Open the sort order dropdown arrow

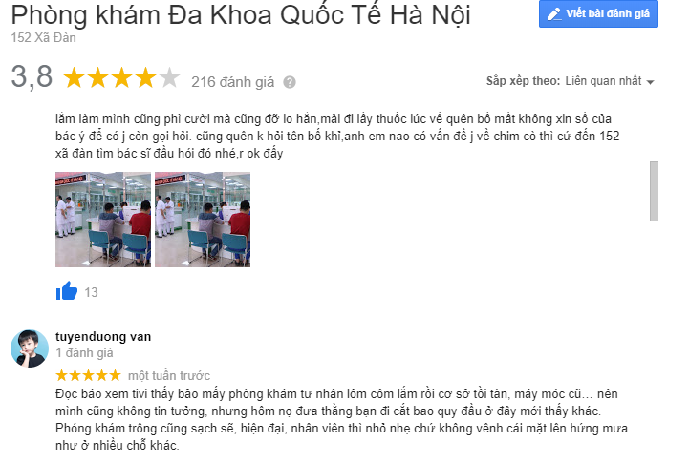[x=651, y=82]
